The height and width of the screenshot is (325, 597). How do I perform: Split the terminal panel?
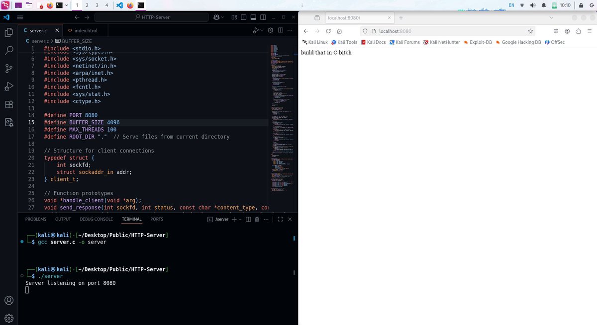coord(249,219)
